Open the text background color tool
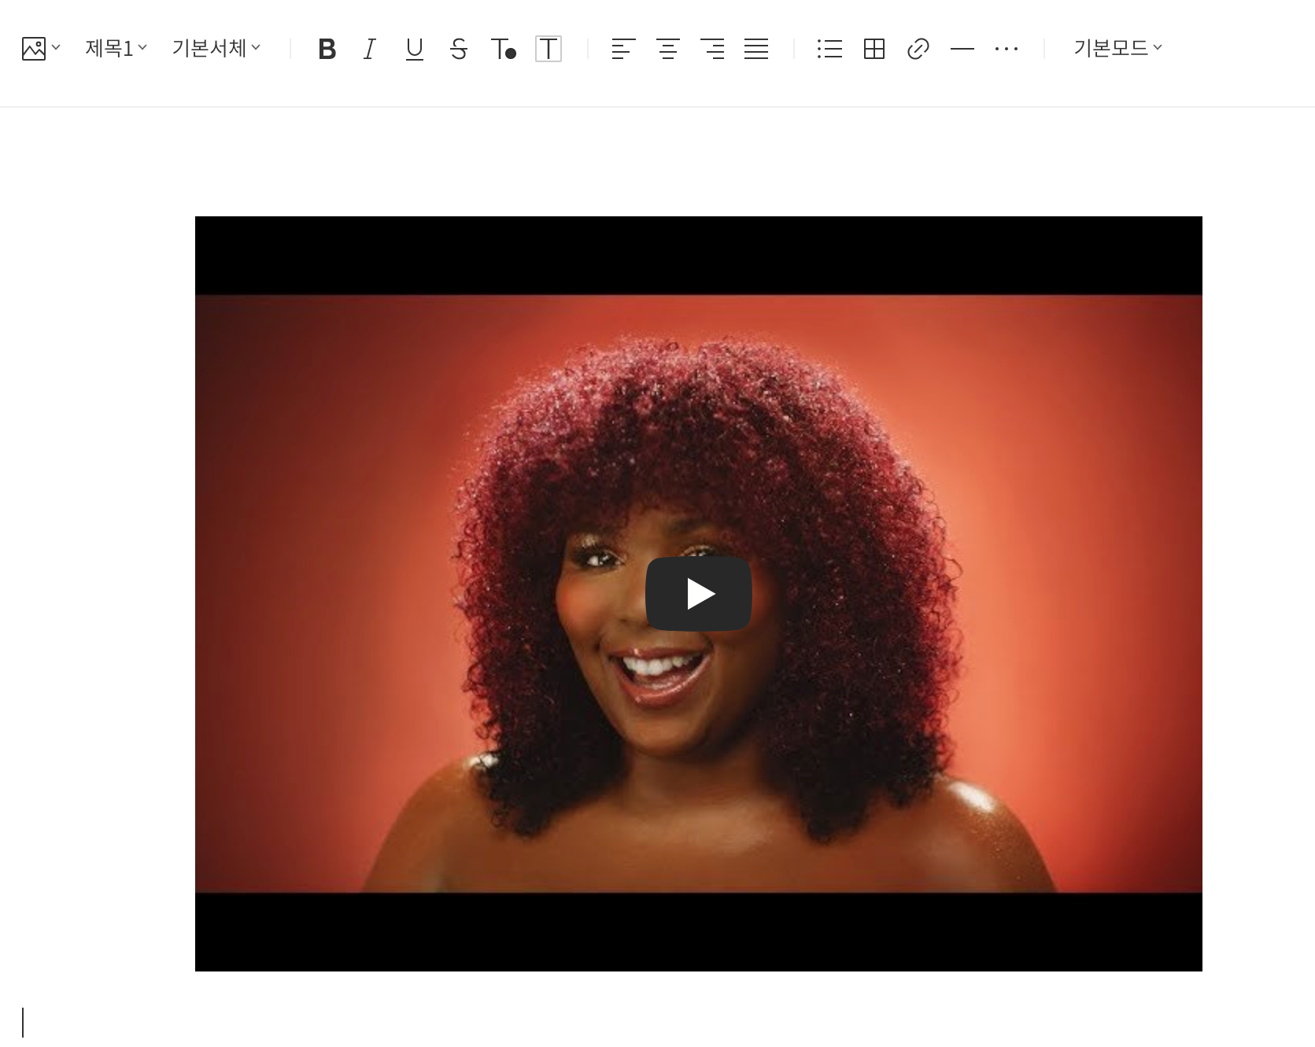 click(549, 50)
